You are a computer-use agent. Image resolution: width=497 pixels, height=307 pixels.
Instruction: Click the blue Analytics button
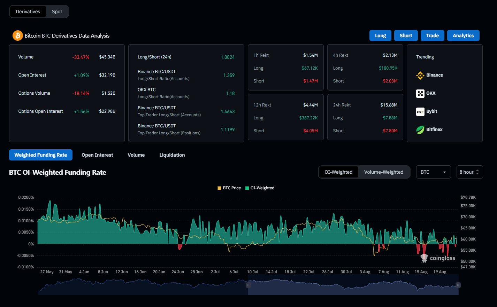pos(463,36)
